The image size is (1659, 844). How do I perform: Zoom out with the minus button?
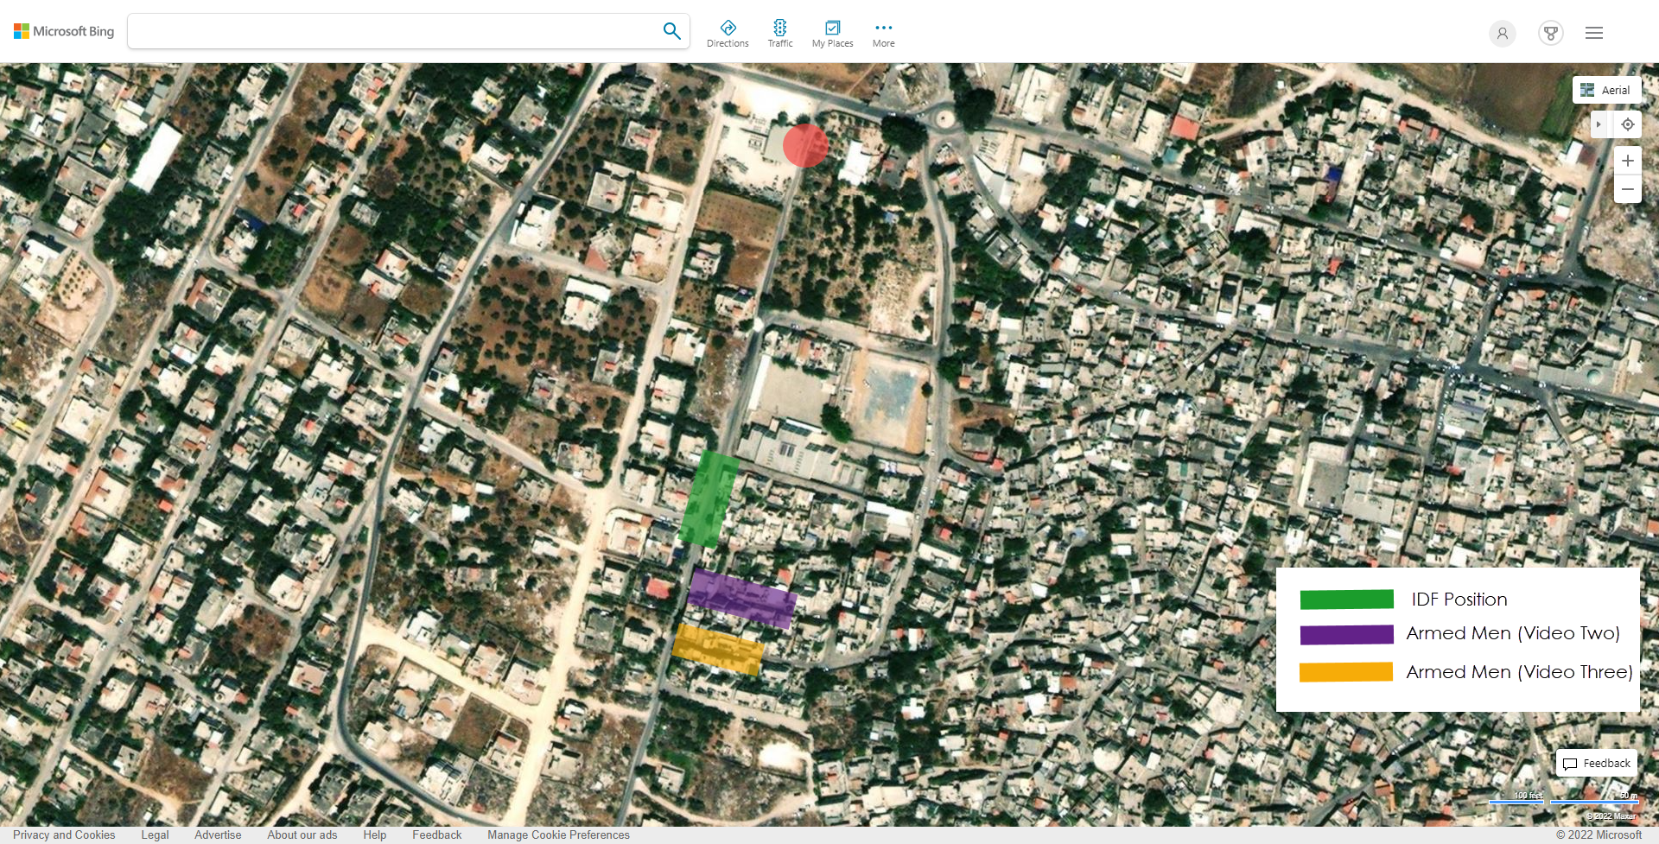tap(1627, 189)
